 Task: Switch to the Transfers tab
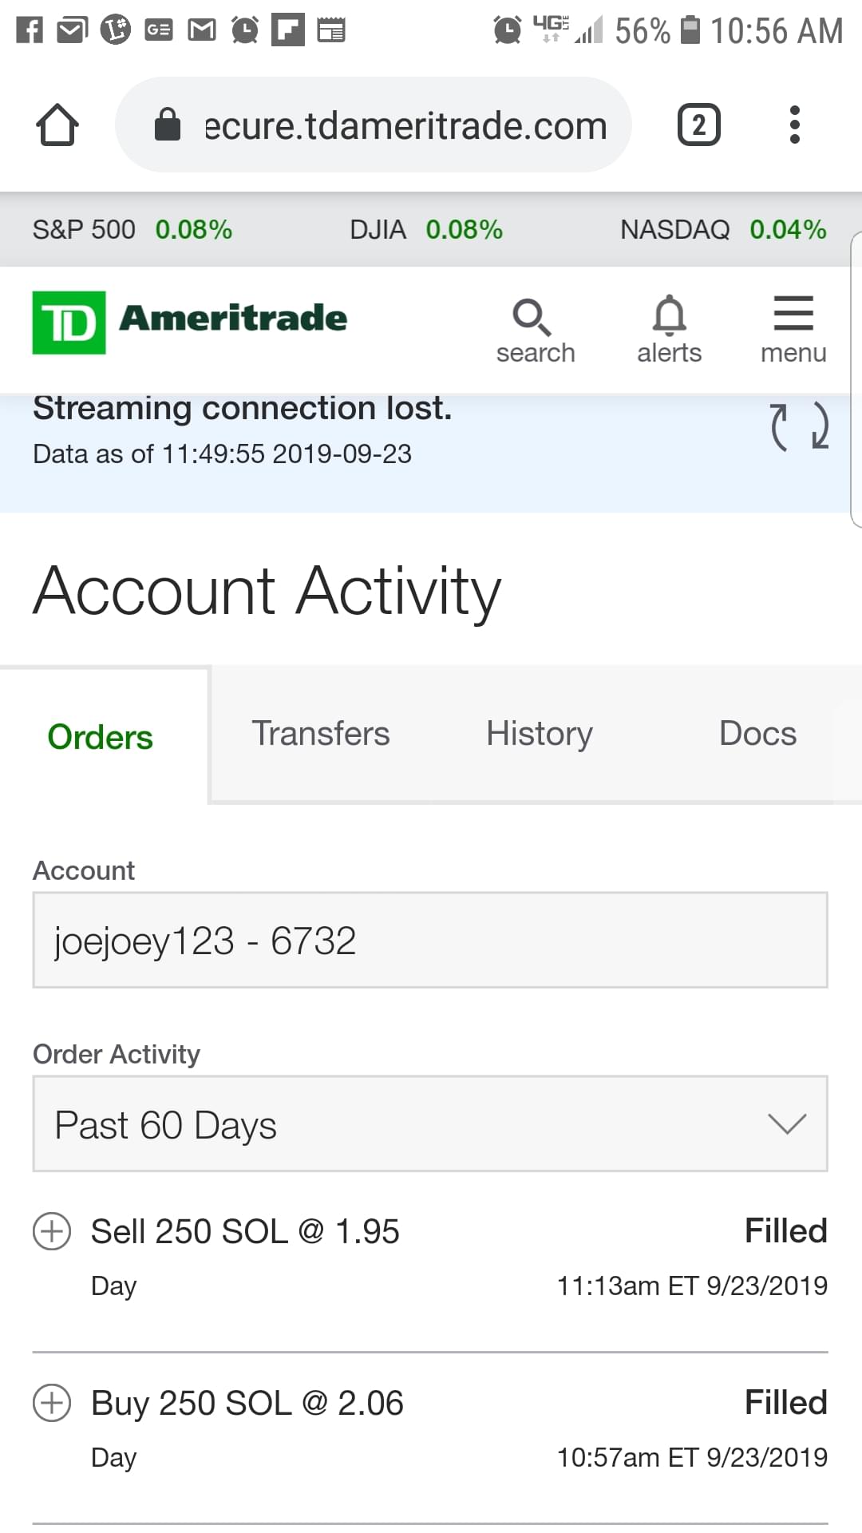point(321,734)
